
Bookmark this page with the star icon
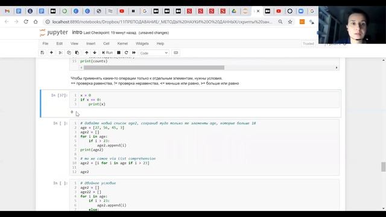tap(290, 22)
